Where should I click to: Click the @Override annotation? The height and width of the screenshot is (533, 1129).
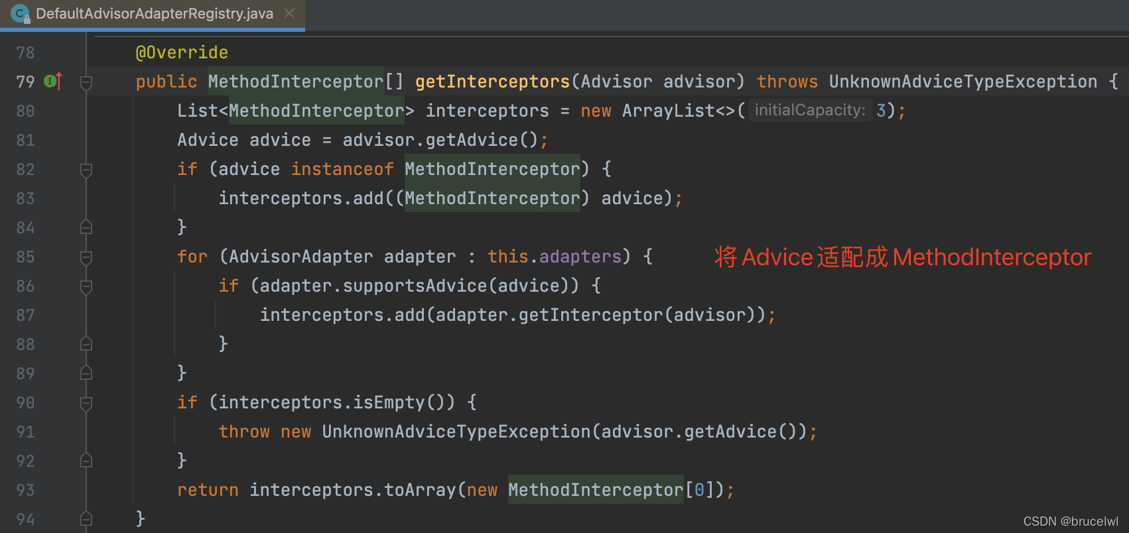[x=182, y=52]
